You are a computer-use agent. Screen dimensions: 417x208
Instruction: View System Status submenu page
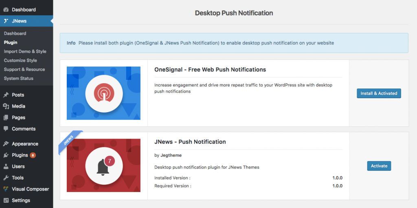[x=19, y=78]
